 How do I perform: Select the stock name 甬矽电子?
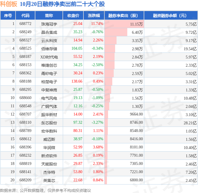[49, 74]
